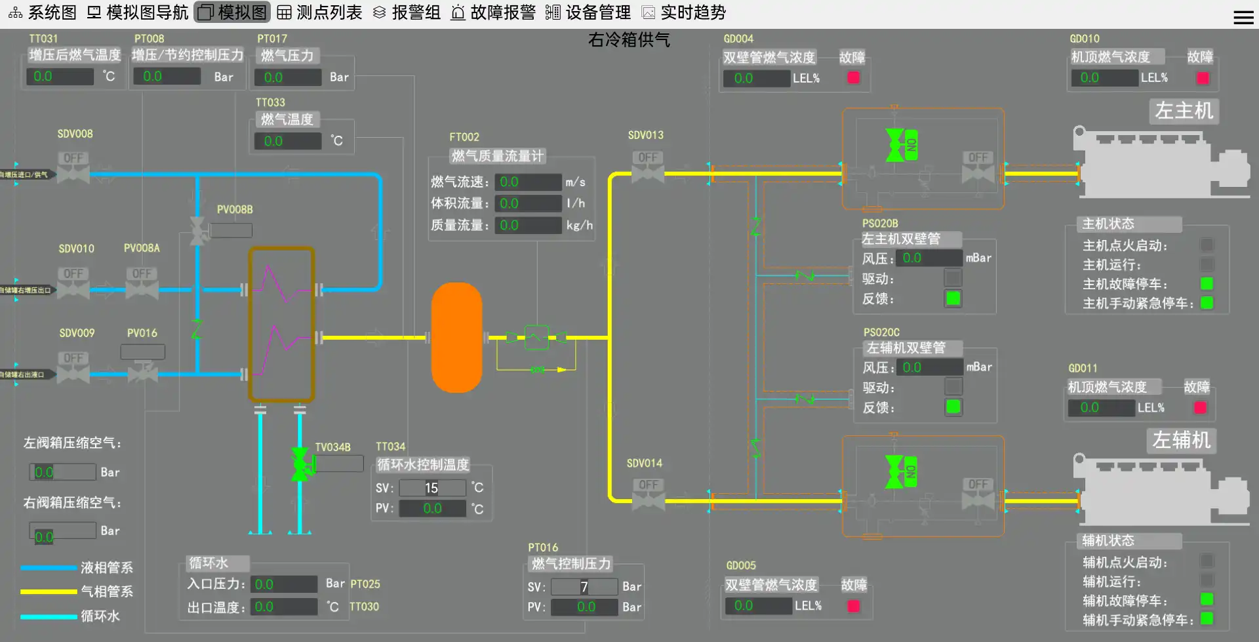Expand the hamburger menu at top right
Viewport: 1259px width, 642px height.
point(1243,17)
